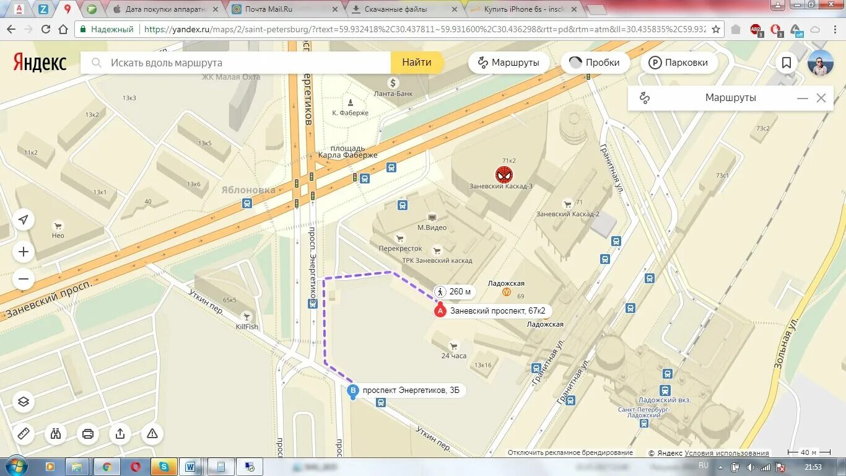The width and height of the screenshot is (846, 476).
Task: Go back with the browser back arrow
Action: click(11, 29)
